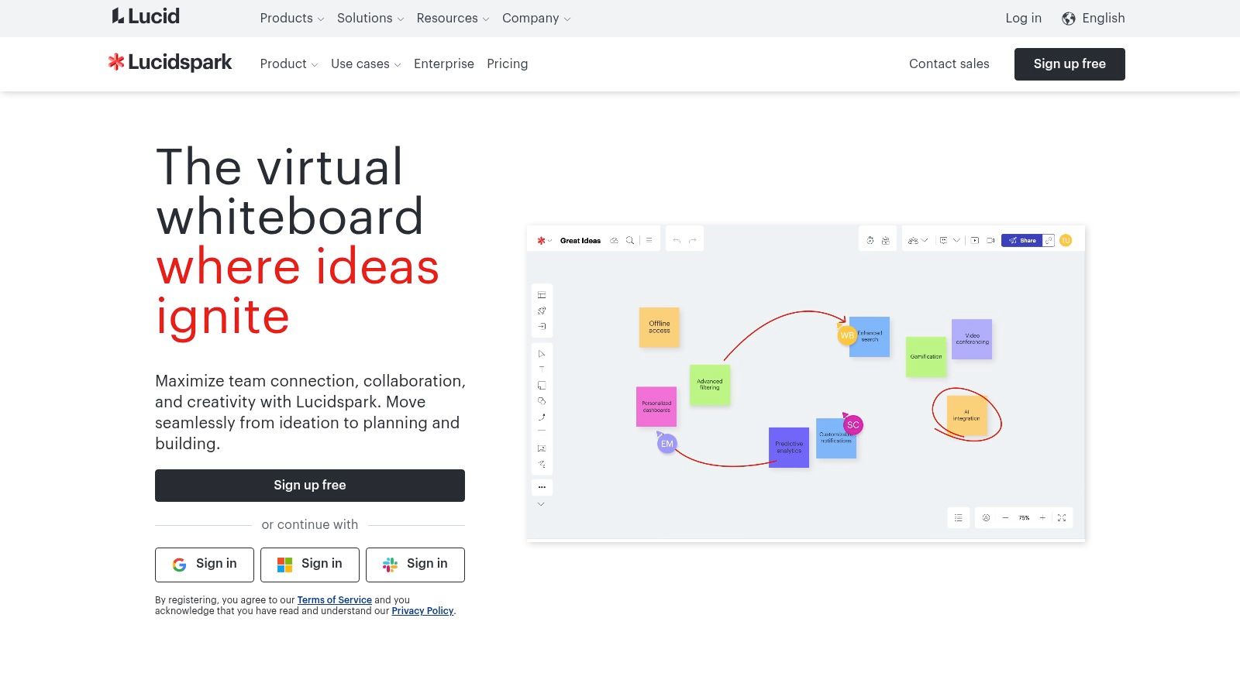Click the Lucid logo in top bar

(x=146, y=16)
